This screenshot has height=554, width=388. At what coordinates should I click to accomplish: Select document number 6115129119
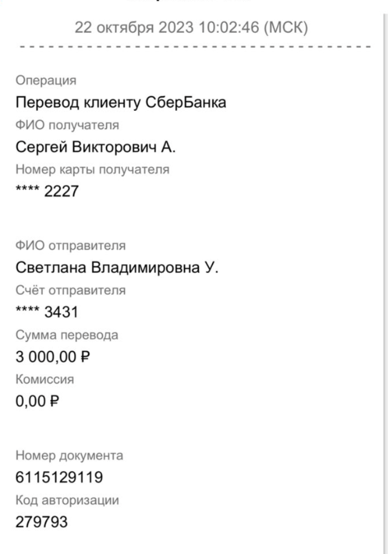pyautogui.click(x=59, y=478)
